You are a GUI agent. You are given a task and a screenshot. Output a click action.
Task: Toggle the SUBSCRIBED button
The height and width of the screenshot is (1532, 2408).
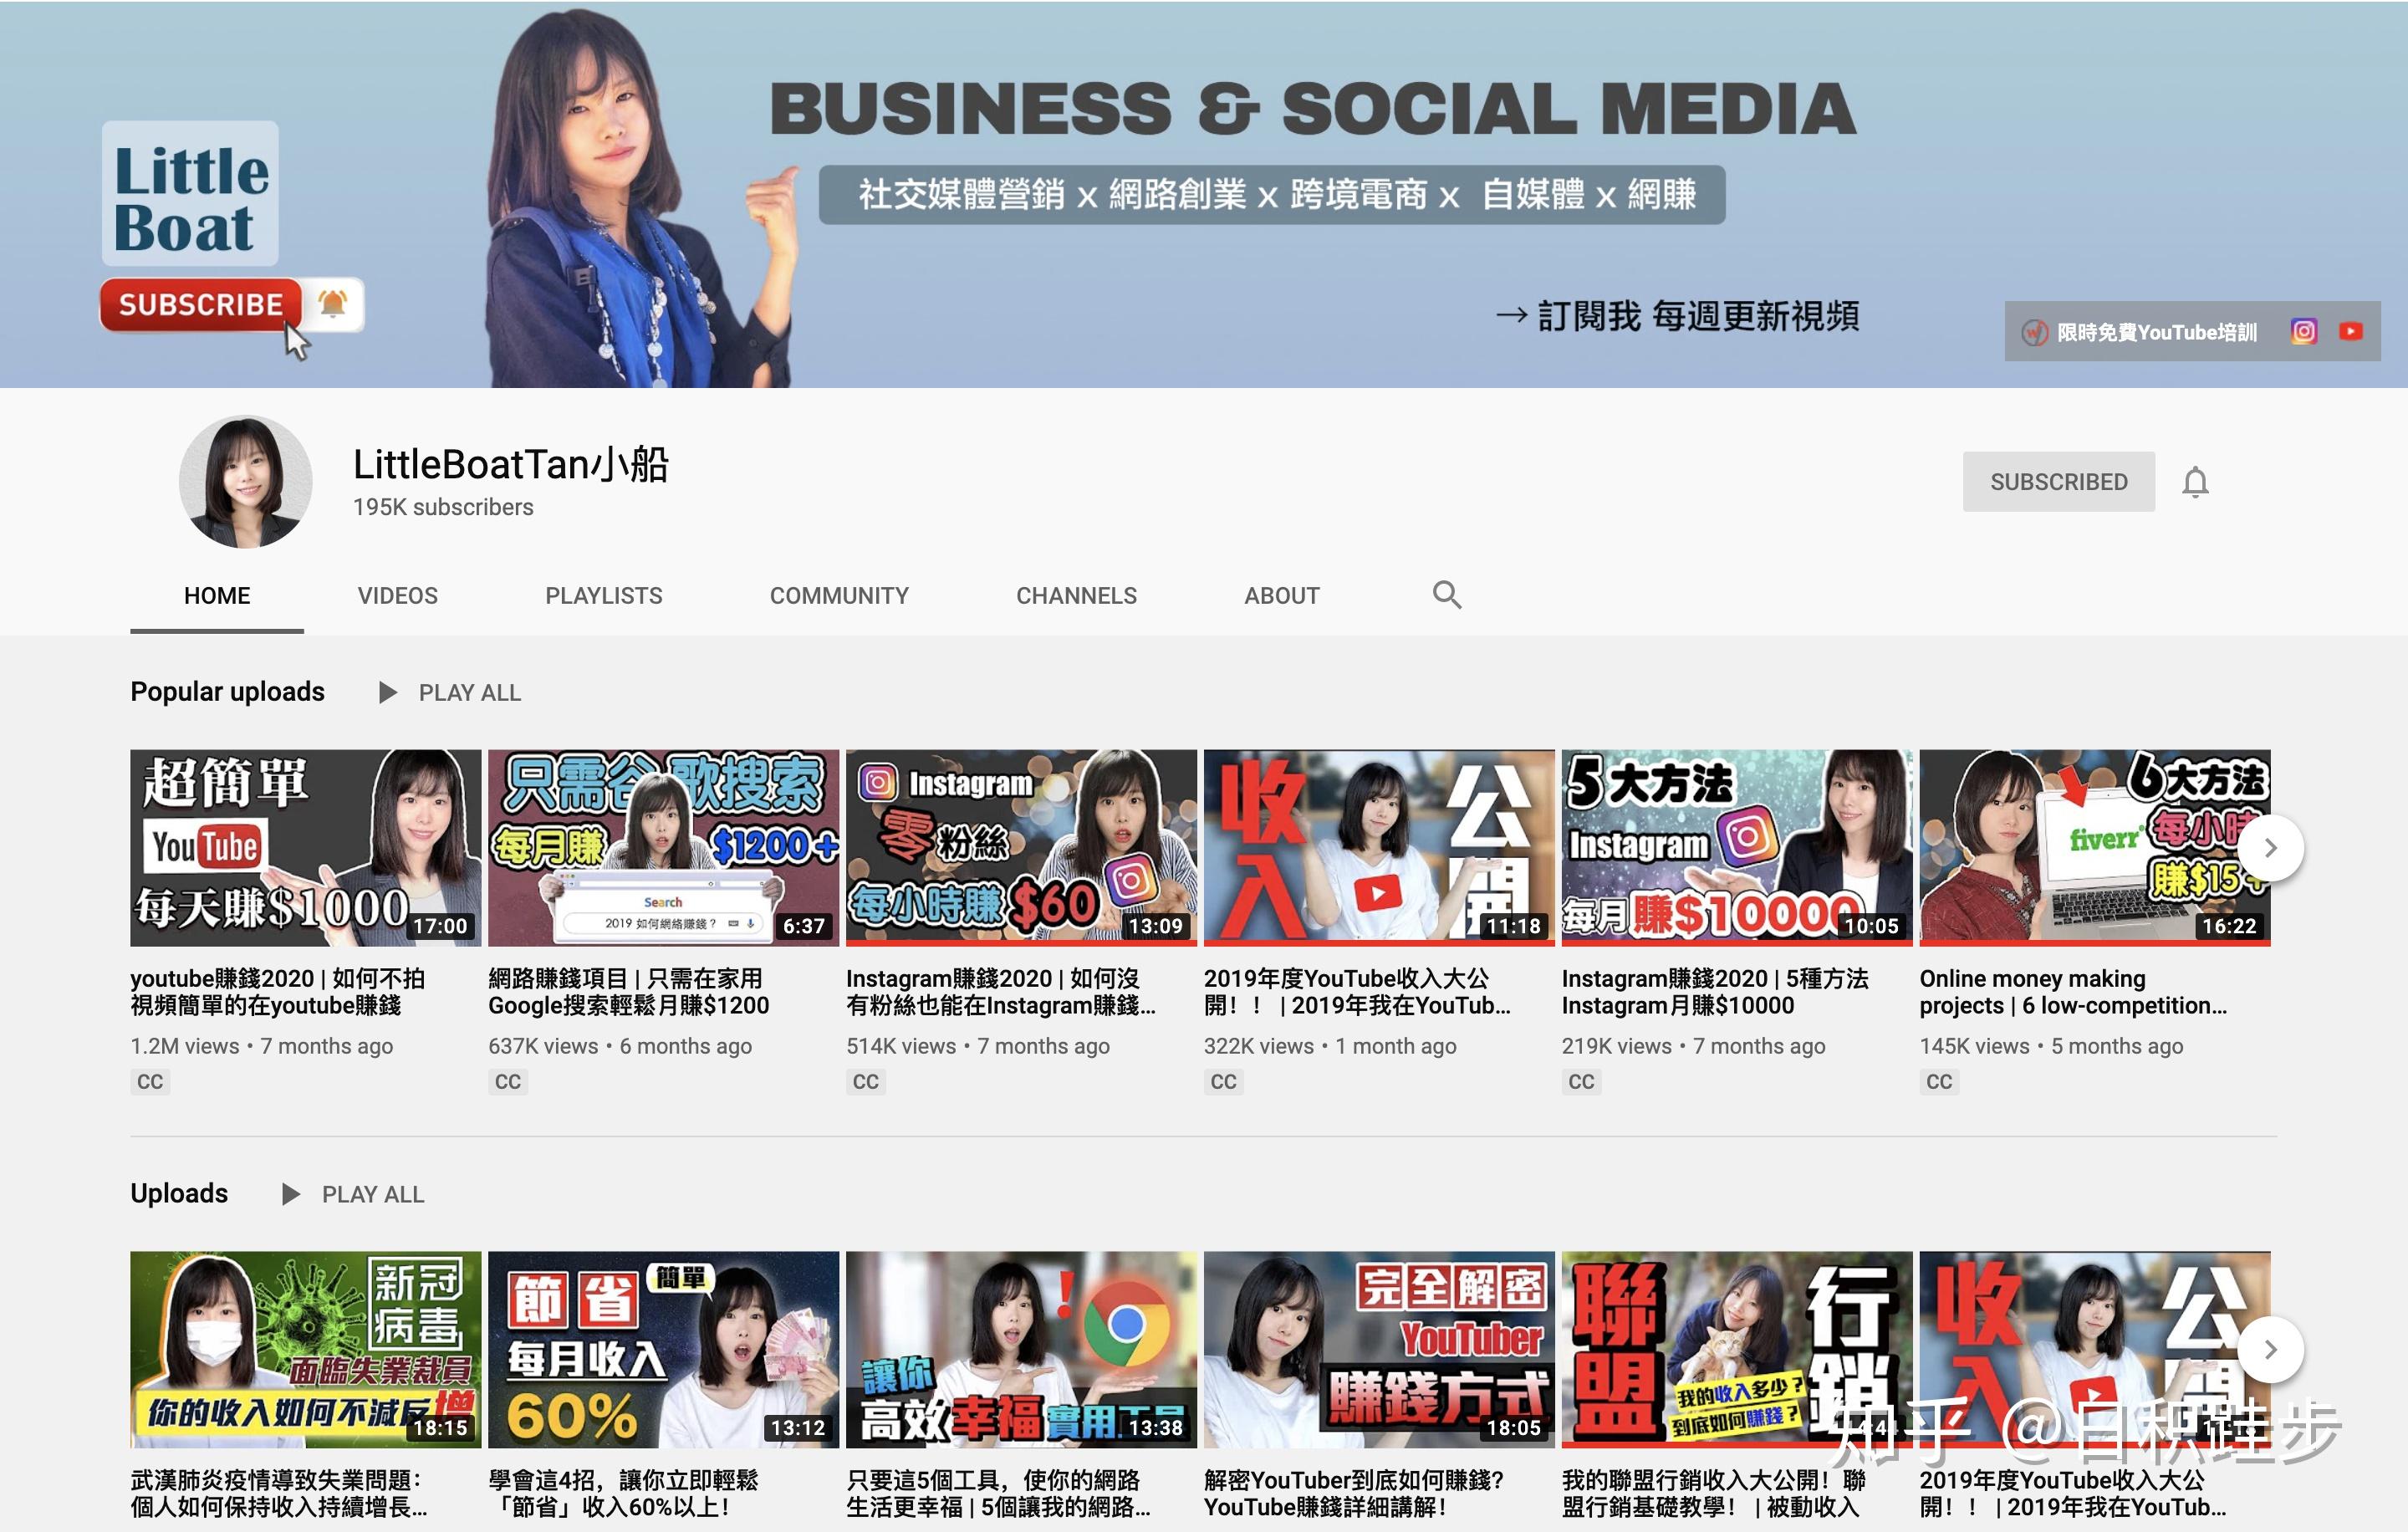pyautogui.click(x=2058, y=482)
